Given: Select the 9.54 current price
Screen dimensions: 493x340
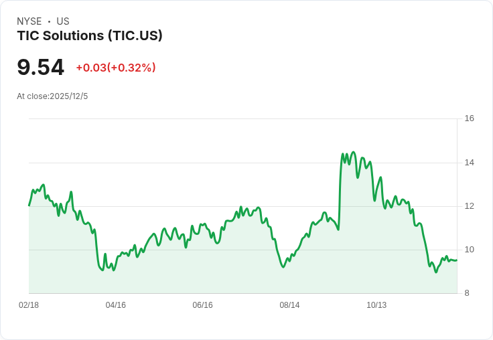Looking at the screenshot, I should tap(40, 67).
